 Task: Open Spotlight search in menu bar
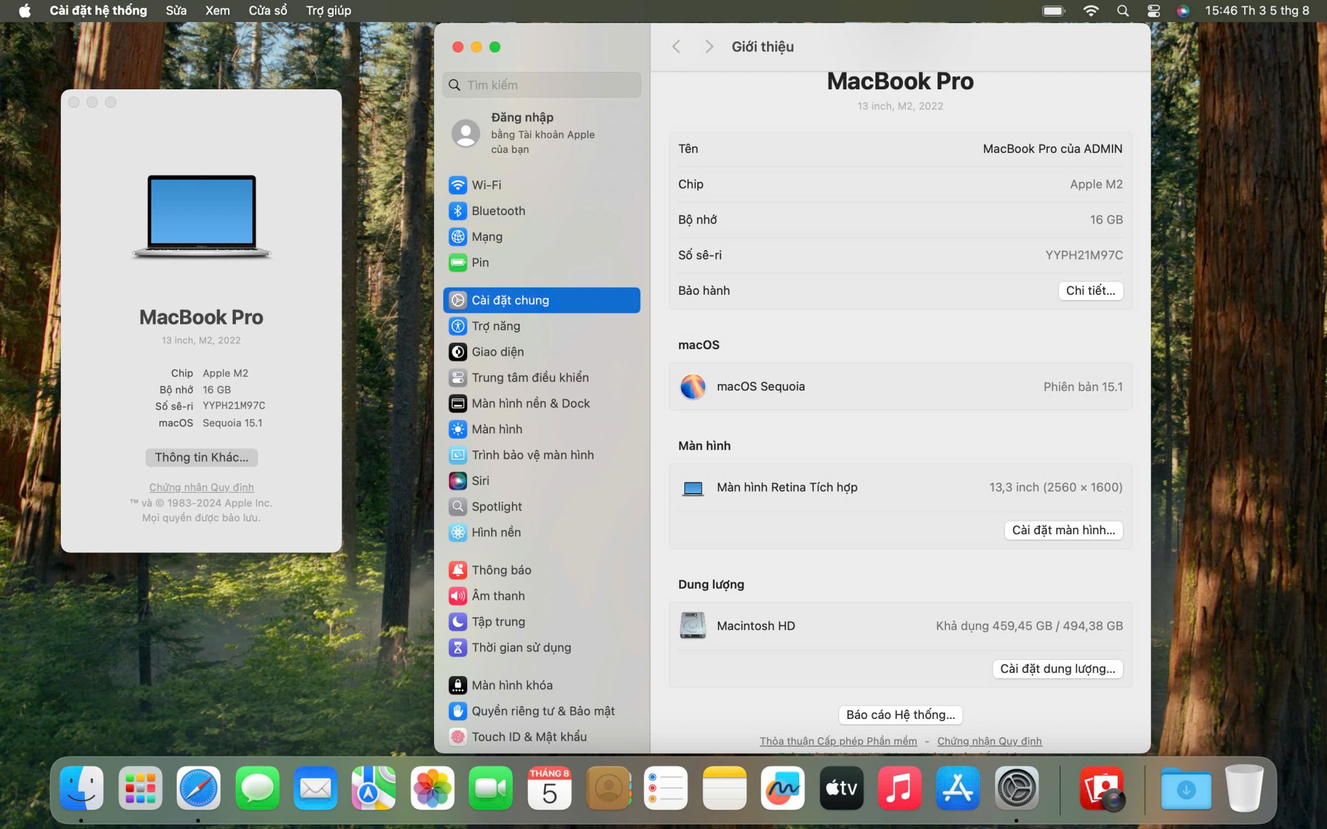tap(1123, 10)
